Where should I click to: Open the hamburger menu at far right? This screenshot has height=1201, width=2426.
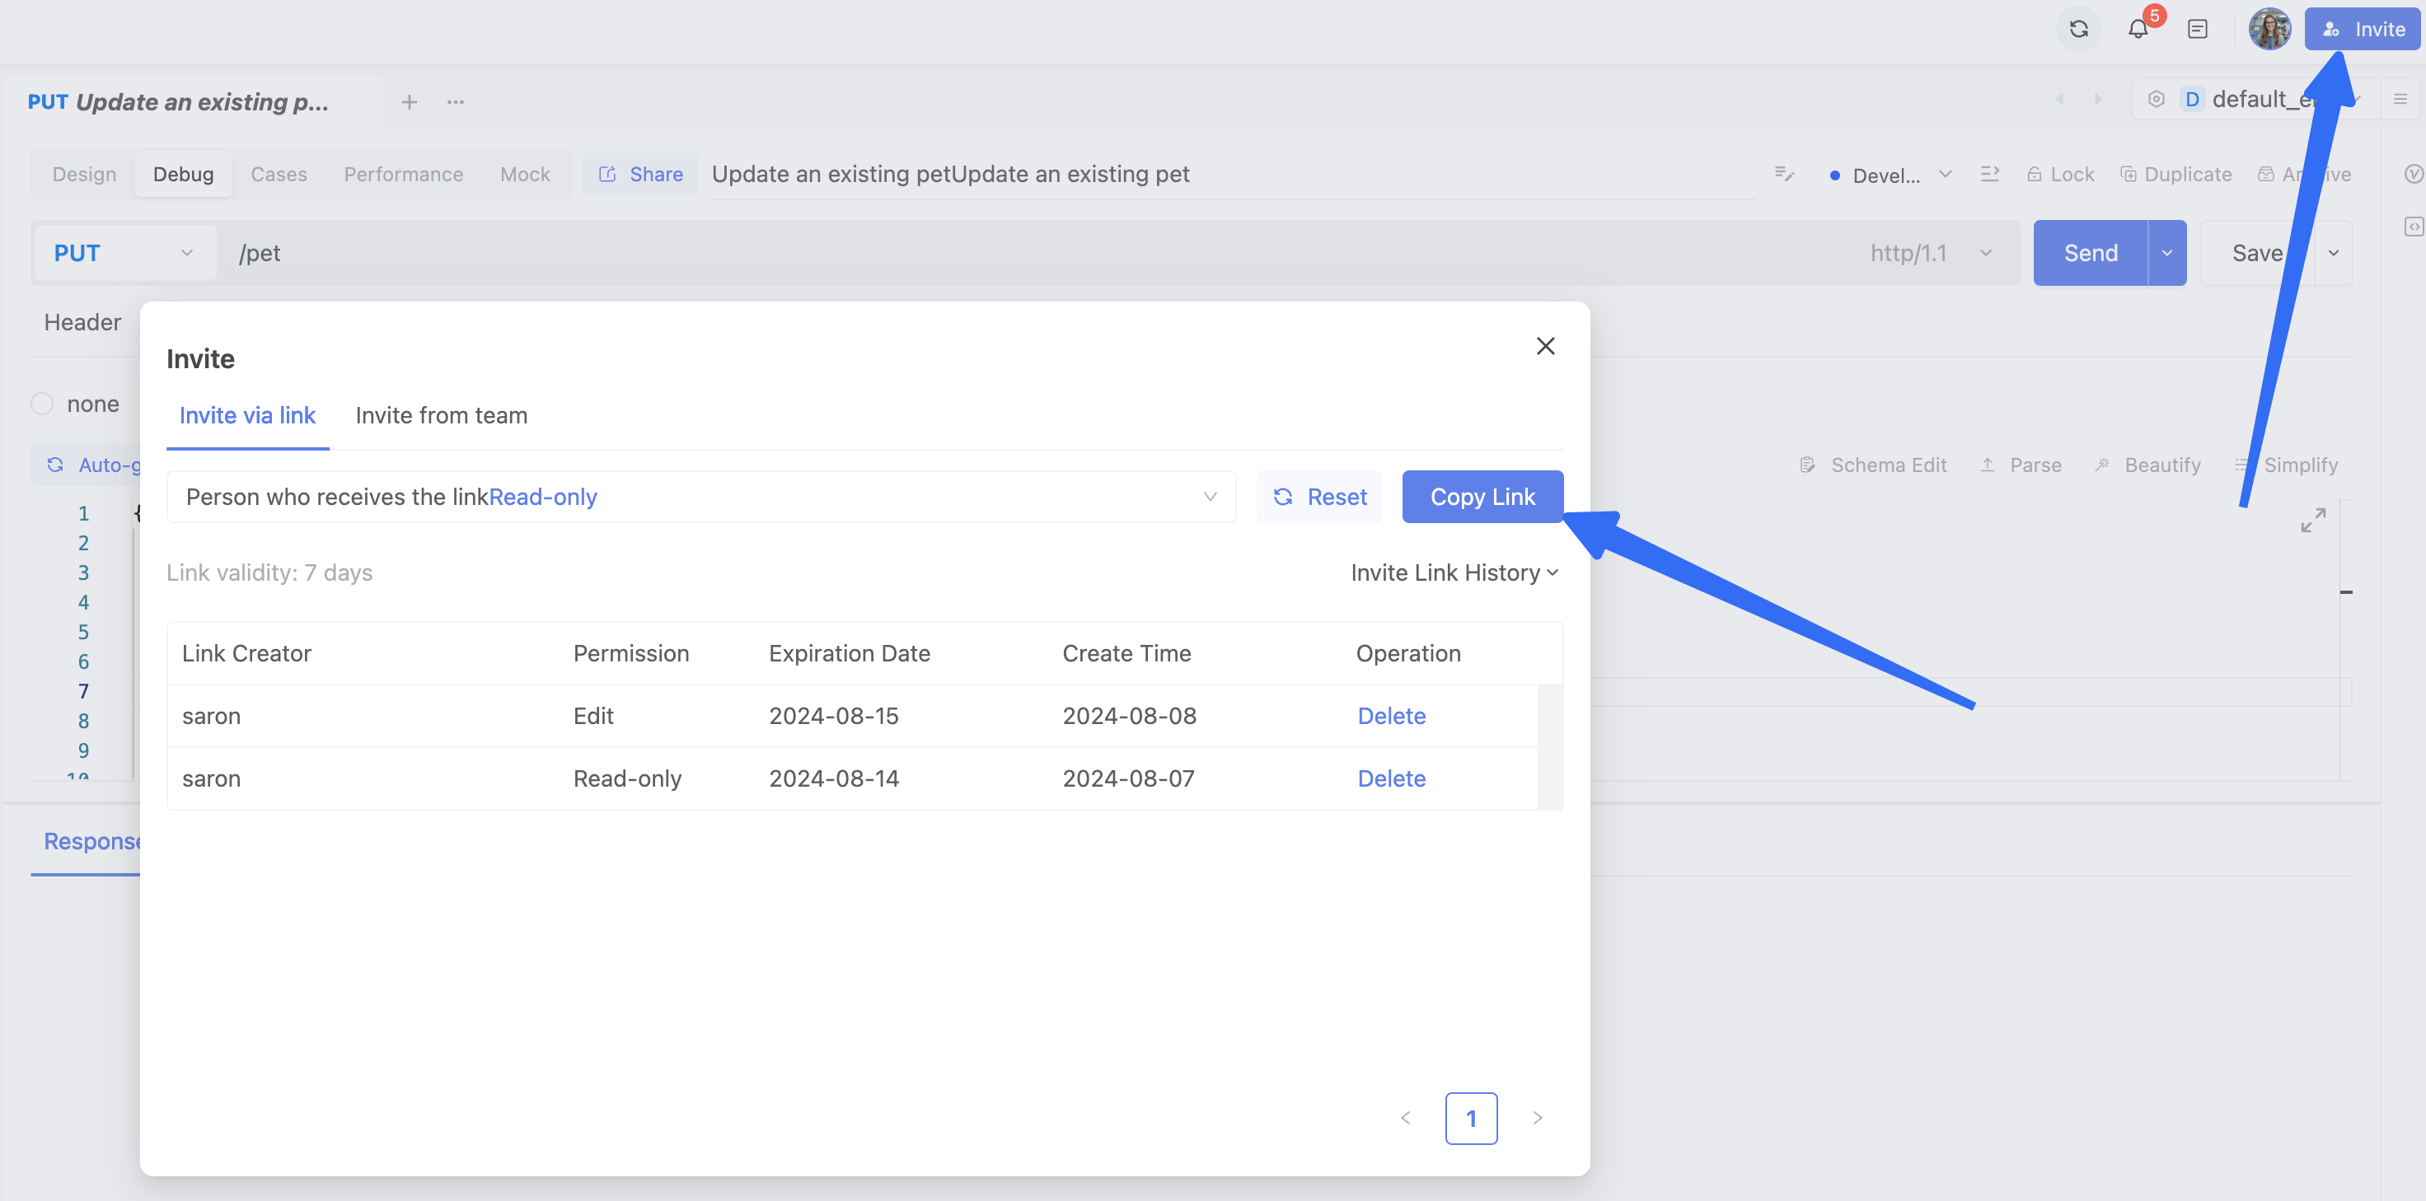tap(2400, 99)
